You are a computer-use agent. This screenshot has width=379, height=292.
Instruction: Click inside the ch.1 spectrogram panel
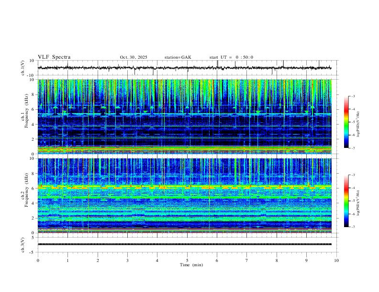(184, 116)
